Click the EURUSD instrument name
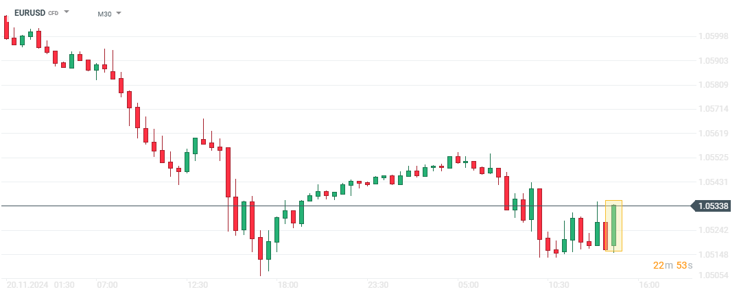 pyautogui.click(x=30, y=13)
